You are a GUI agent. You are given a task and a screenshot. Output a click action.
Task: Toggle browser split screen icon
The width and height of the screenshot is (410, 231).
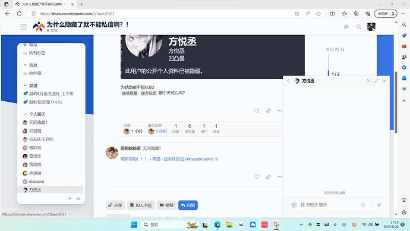(x=332, y=14)
